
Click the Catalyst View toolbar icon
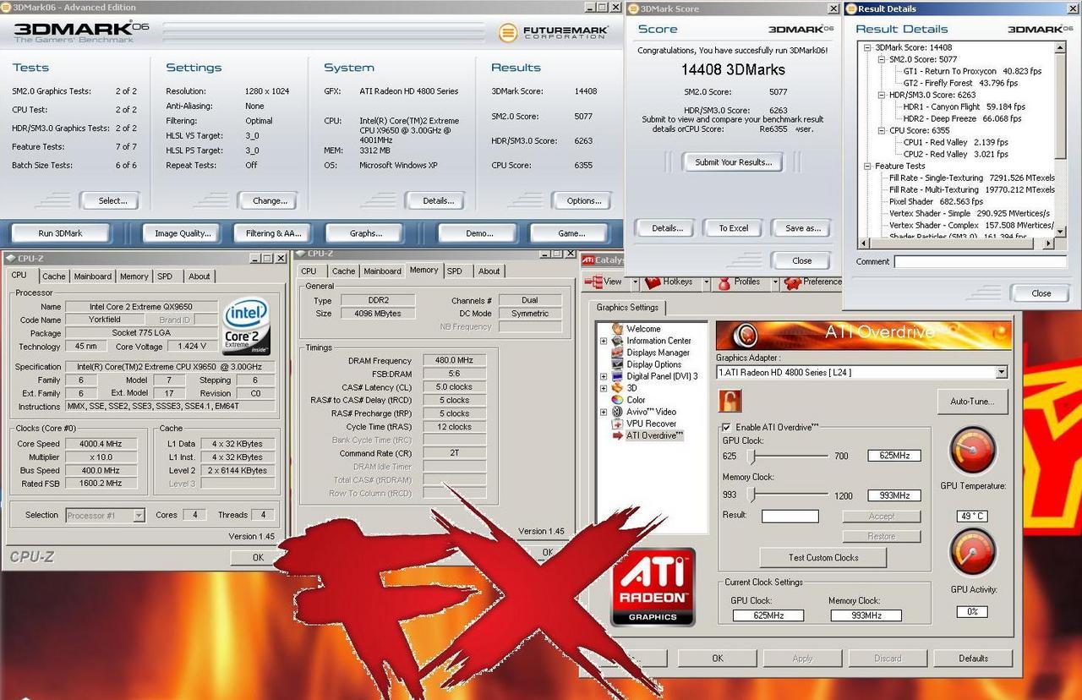pyautogui.click(x=593, y=282)
